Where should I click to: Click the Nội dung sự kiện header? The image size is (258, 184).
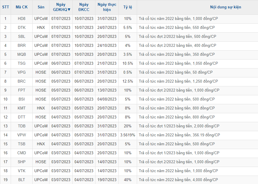click(225, 7)
